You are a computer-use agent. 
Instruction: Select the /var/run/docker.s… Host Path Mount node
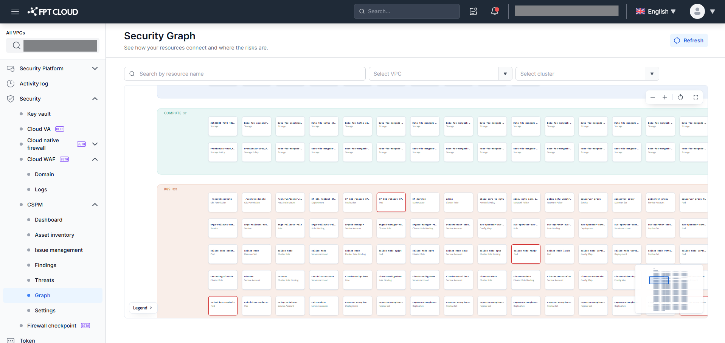[290, 202]
